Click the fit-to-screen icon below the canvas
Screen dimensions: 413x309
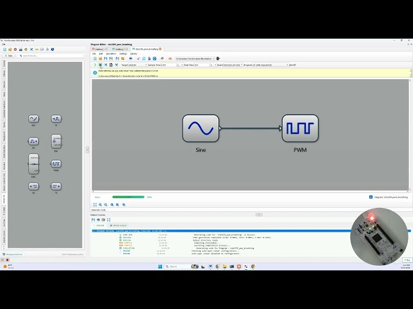(95, 205)
